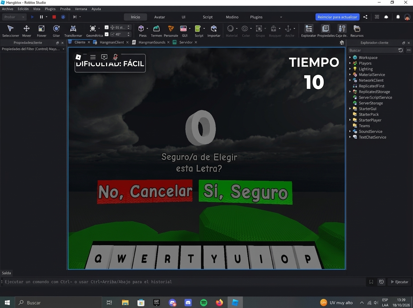The image size is (413, 308).
Task: Open the Caja de. toolbox
Action: (342, 31)
